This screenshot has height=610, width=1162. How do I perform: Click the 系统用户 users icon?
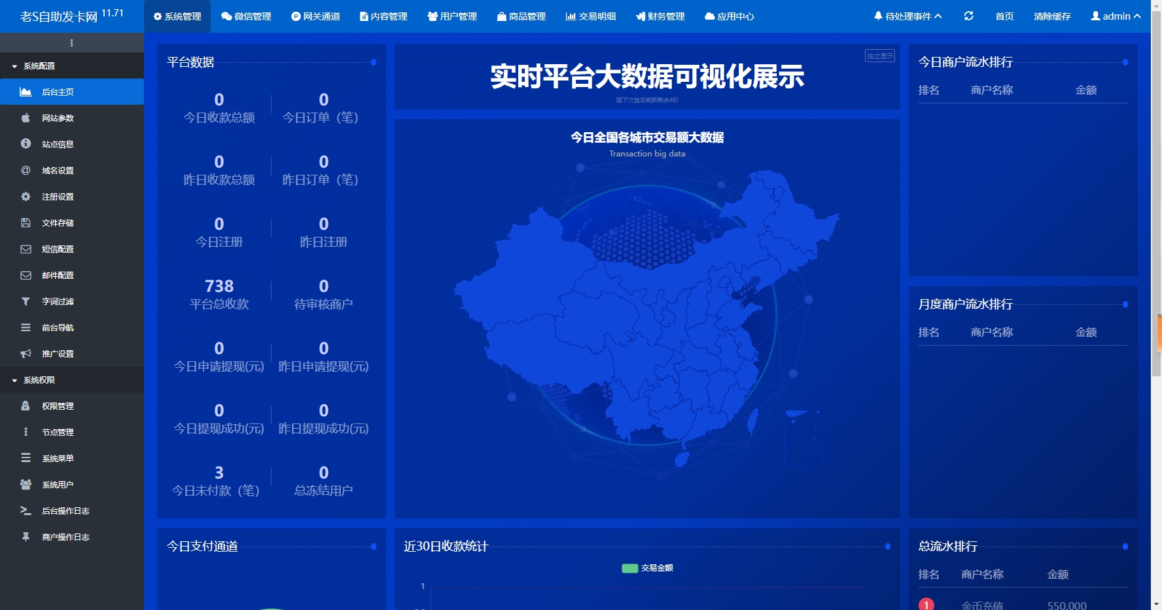[x=26, y=484]
